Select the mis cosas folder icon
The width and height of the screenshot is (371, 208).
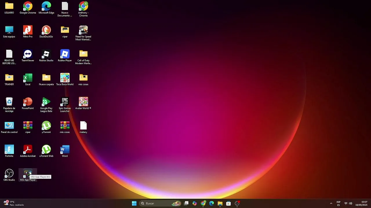(x=83, y=80)
